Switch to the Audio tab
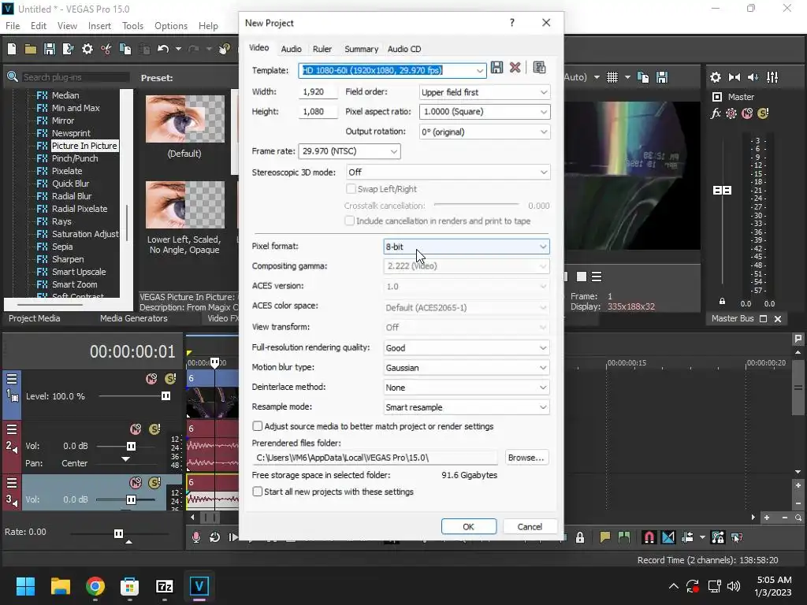807x605 pixels. 292,49
